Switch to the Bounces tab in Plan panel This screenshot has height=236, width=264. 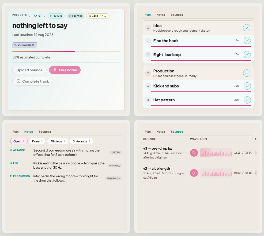(177, 15)
